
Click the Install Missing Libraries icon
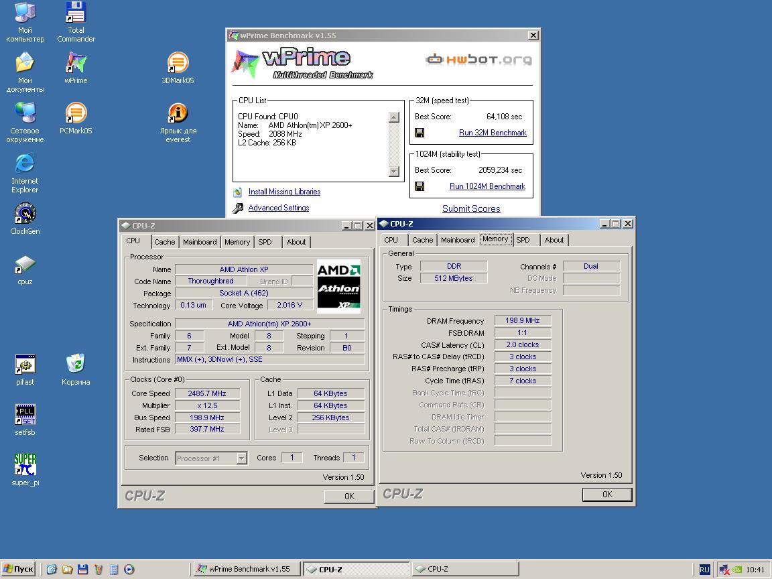coord(238,192)
